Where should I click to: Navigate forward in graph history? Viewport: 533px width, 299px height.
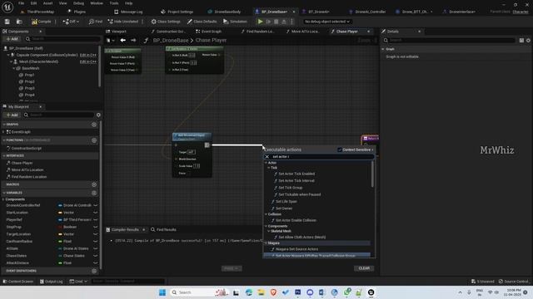point(133,41)
